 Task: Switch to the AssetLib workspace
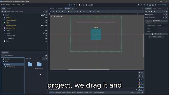pos(90,5)
